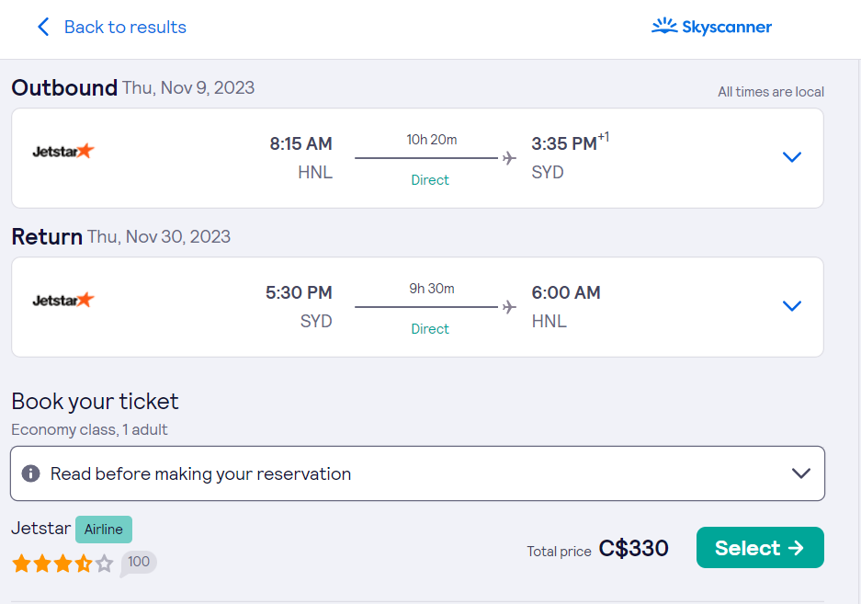Expand Read before making your reservation
Screen dimensions: 861x604
point(417,473)
